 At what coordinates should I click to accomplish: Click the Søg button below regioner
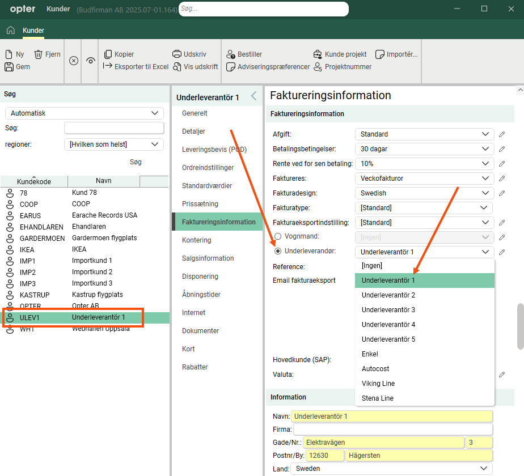click(136, 162)
